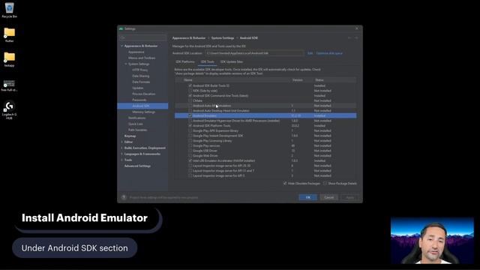Toggle Hide Obsolete Packages checkbox

[285, 183]
